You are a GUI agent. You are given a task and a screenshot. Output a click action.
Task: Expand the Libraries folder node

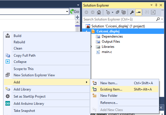(91, 46)
